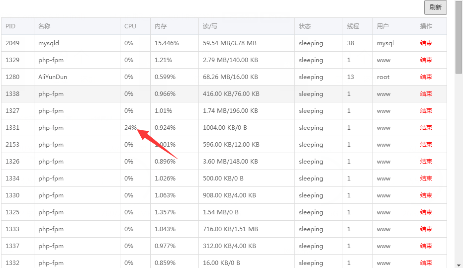
Task: Click the 刷新 refresh button
Action: 435,7
